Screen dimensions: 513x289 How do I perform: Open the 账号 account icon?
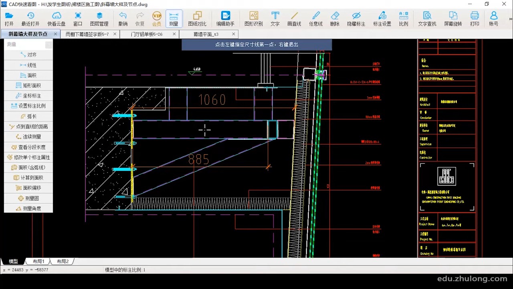pos(494,19)
